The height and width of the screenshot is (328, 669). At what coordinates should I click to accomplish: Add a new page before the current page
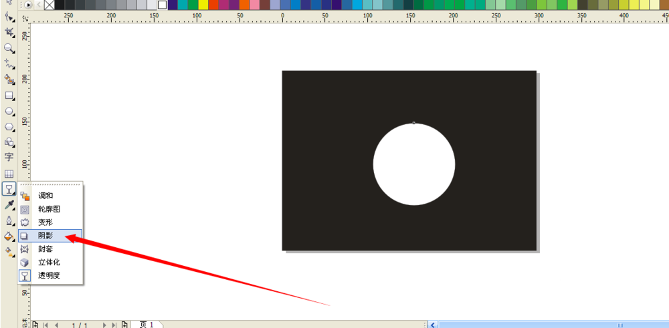coord(36,325)
